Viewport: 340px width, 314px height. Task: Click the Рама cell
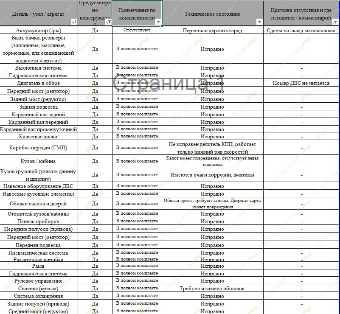point(39,266)
